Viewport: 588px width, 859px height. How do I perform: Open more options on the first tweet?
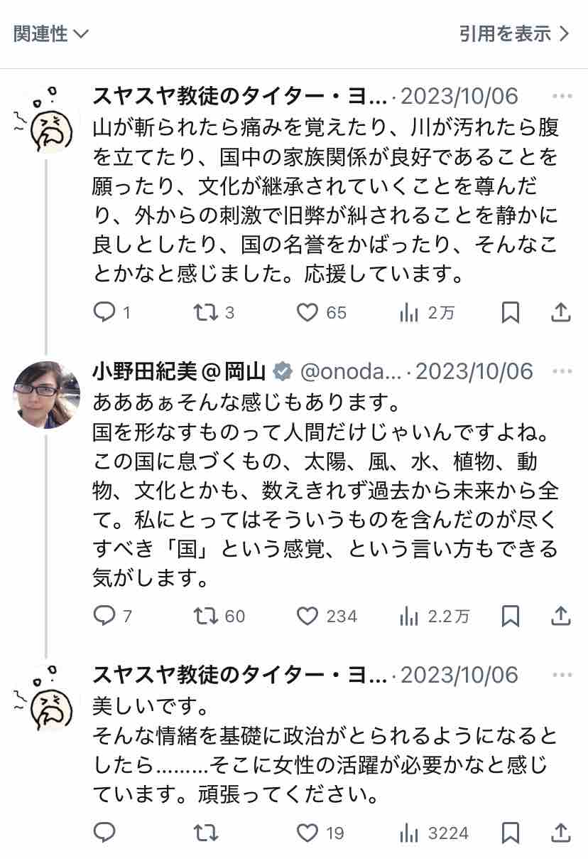pyautogui.click(x=562, y=97)
